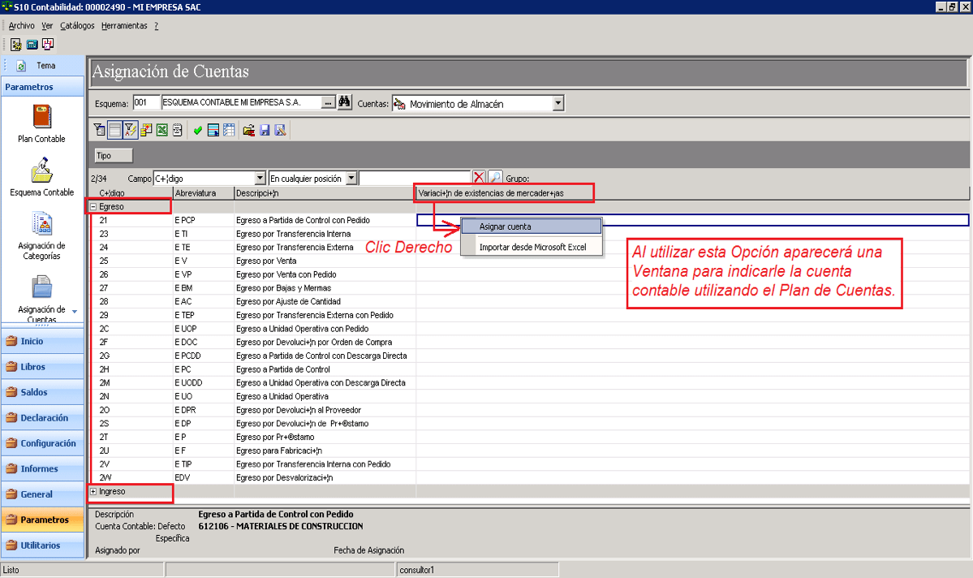Open Plan Contable from the sidebar
Screen dimensions: 973x578
[x=41, y=123]
